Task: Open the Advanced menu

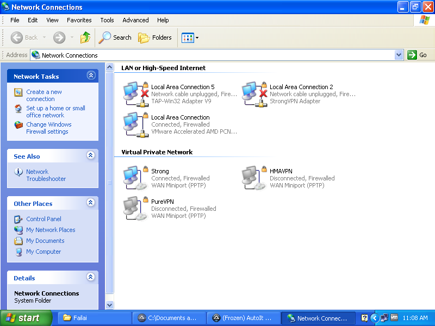Action: tap(135, 20)
